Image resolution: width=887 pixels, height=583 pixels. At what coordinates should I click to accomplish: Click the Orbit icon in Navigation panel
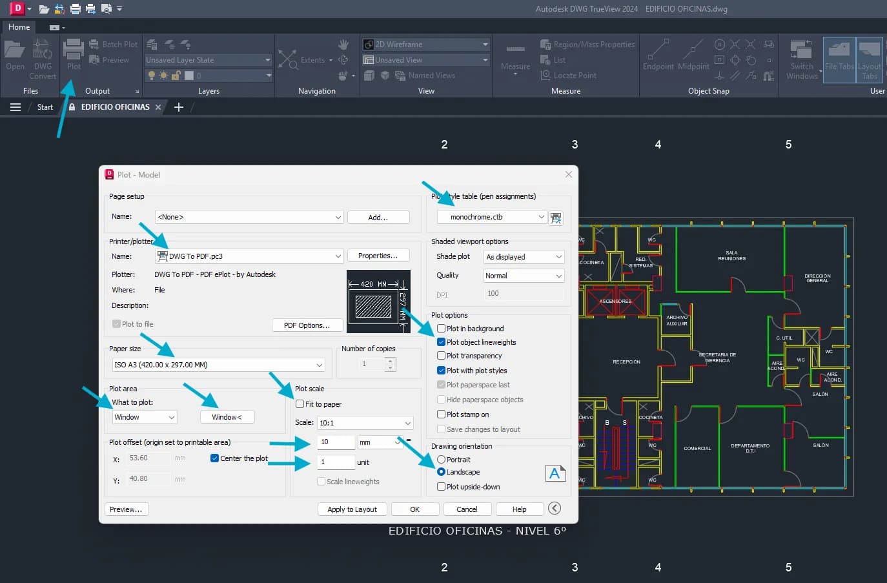click(x=343, y=60)
